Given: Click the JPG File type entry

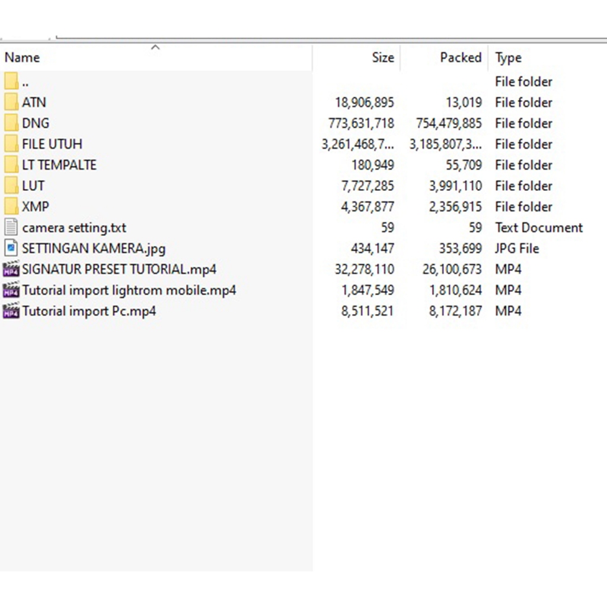Looking at the screenshot, I should point(517,248).
